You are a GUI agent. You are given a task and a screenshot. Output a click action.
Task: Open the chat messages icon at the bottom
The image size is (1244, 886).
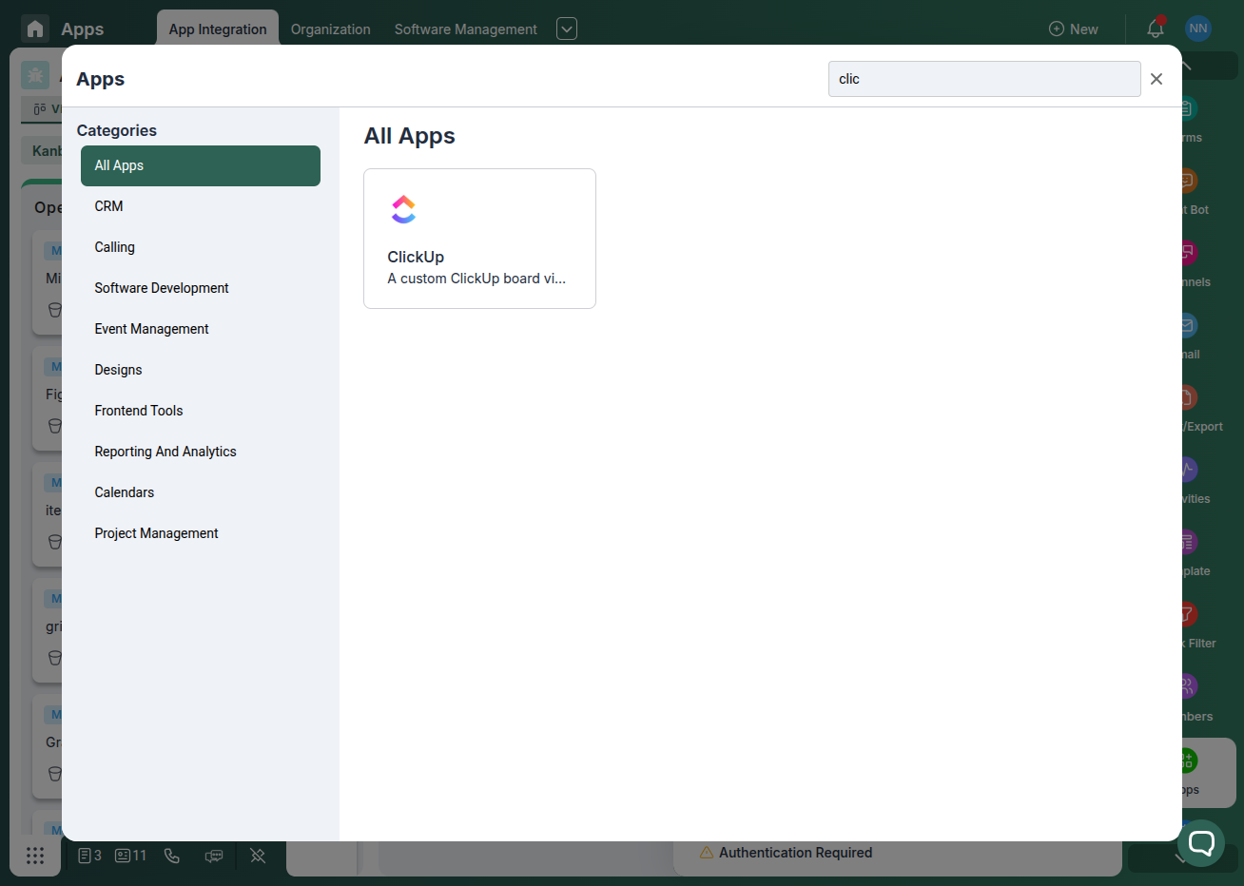pos(214,856)
